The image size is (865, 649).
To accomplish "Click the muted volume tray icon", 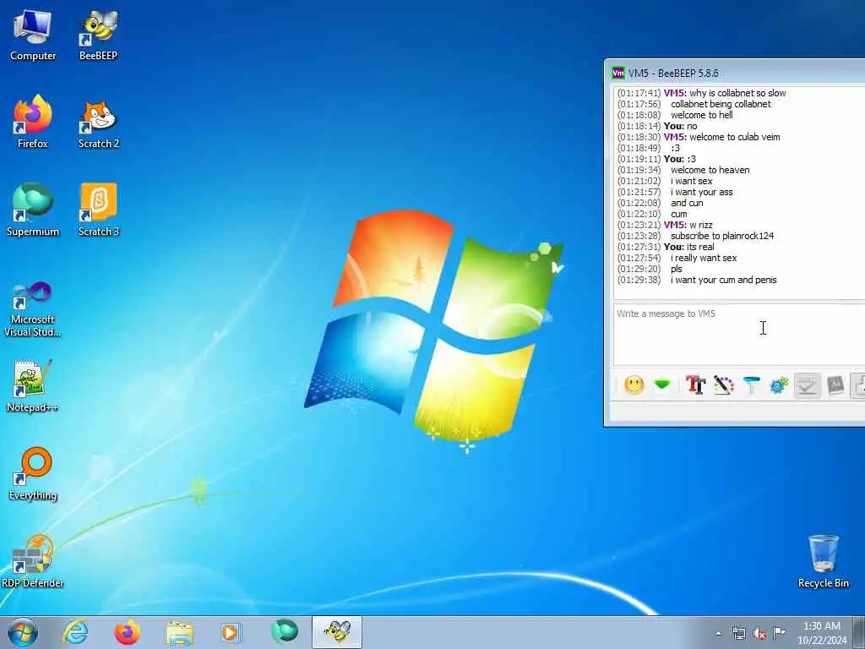I will (759, 633).
